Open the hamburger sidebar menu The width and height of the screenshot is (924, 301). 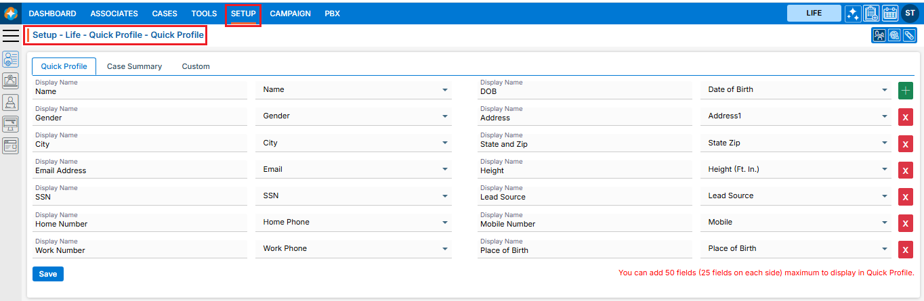click(11, 36)
